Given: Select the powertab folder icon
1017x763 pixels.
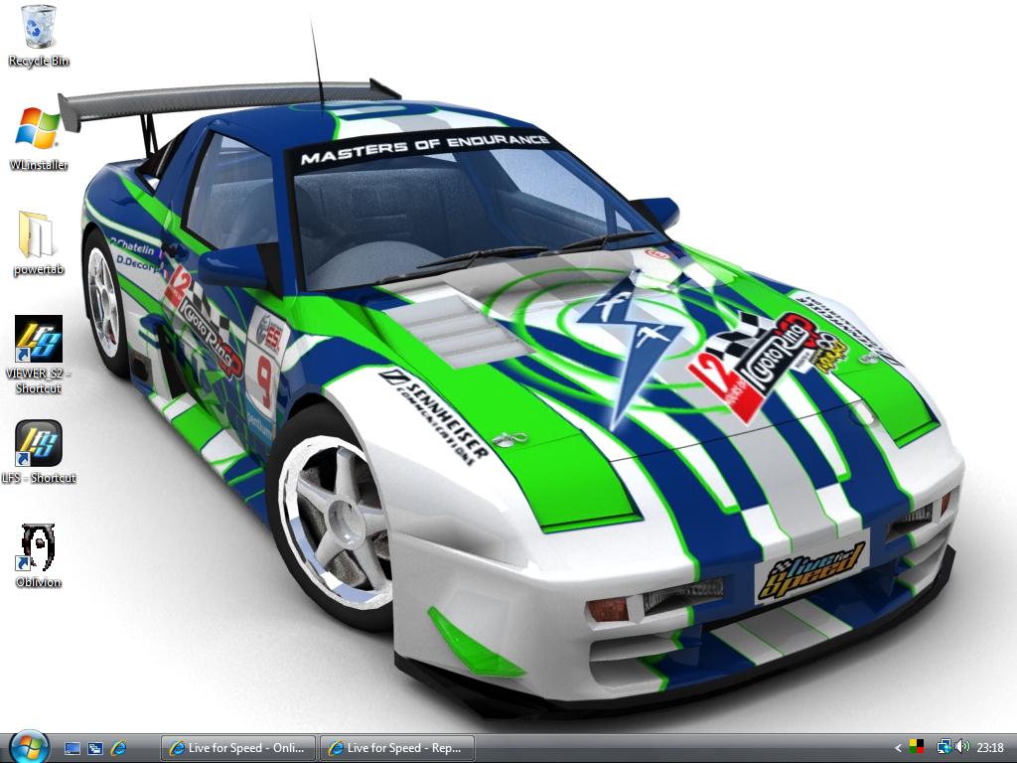Looking at the screenshot, I should click(x=39, y=243).
